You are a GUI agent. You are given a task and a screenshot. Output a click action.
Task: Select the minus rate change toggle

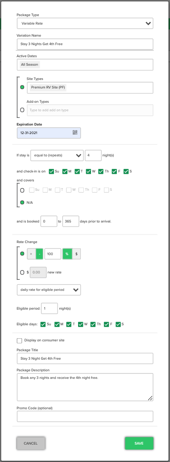point(39,254)
